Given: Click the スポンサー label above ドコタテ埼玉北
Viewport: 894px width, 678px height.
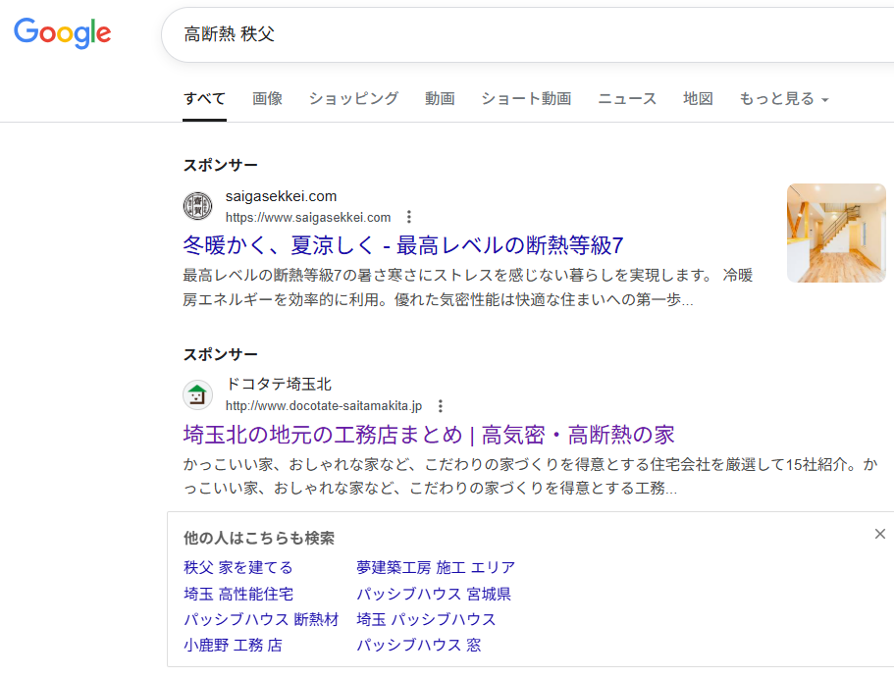Looking at the screenshot, I should click(220, 354).
